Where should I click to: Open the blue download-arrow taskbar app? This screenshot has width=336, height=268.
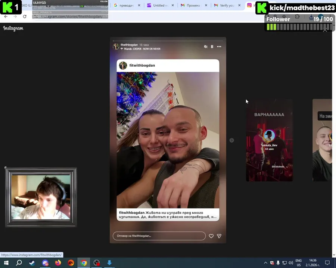pyautogui.click(x=109, y=263)
